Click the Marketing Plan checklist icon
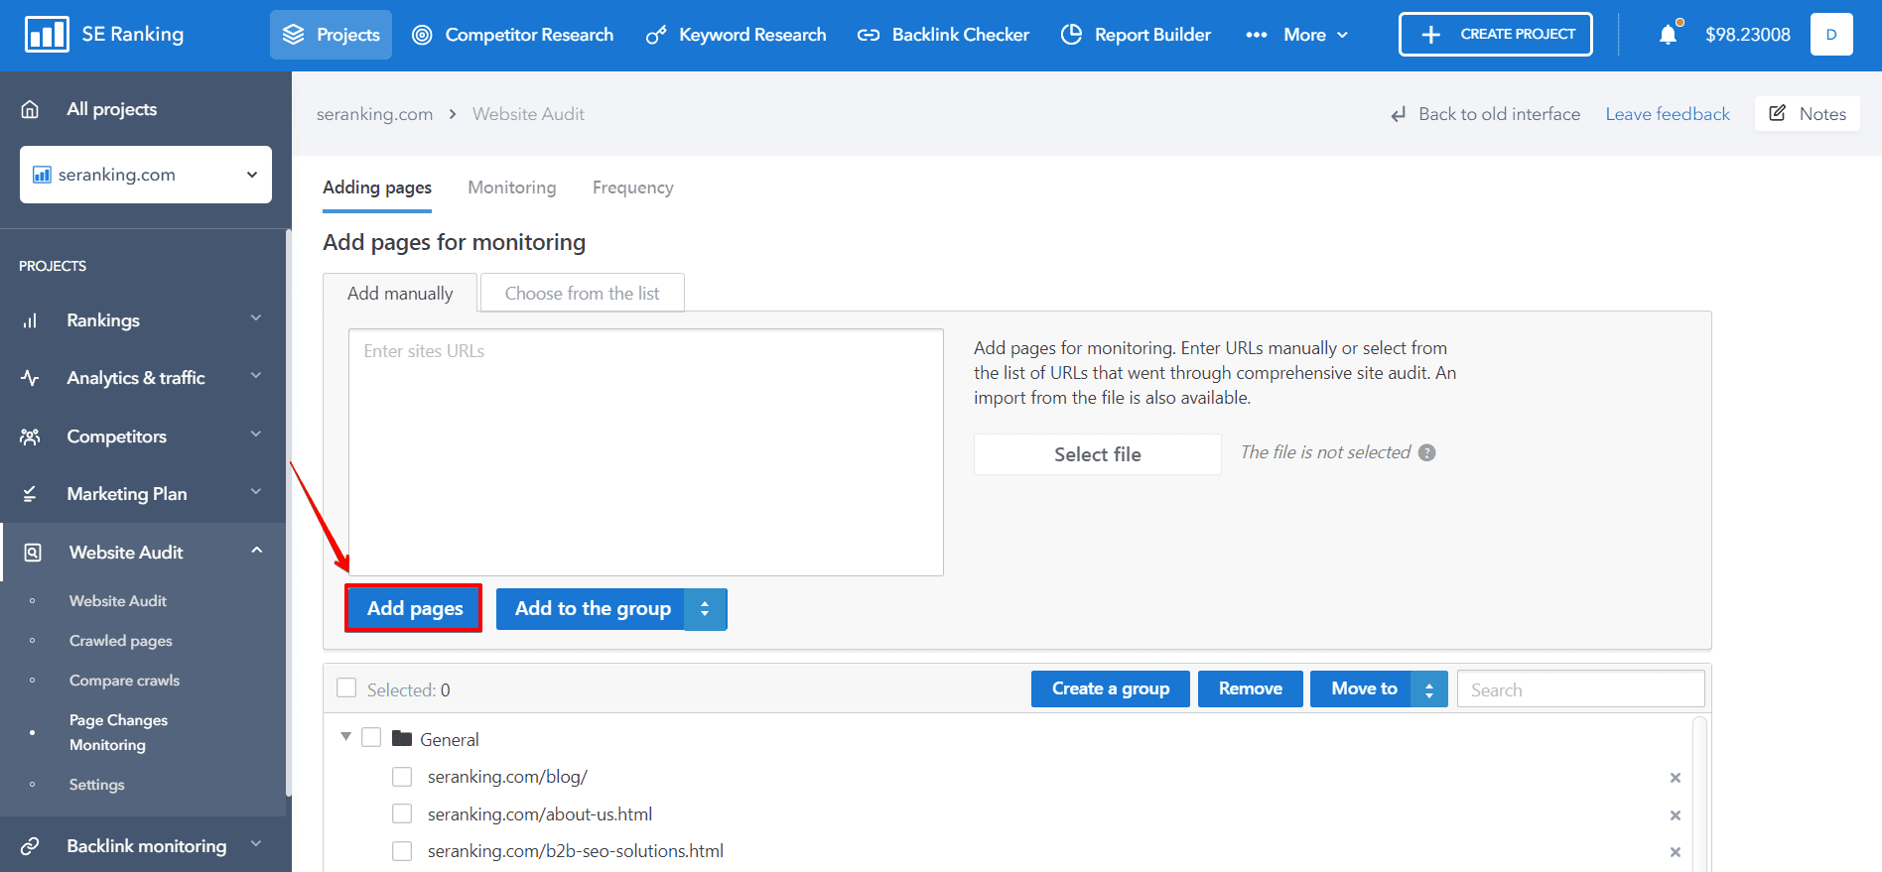This screenshot has height=872, width=1882. [30, 494]
